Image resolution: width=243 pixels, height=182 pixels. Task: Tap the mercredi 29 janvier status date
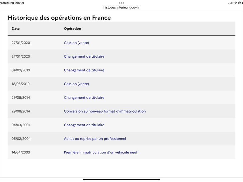tap(12, 3)
